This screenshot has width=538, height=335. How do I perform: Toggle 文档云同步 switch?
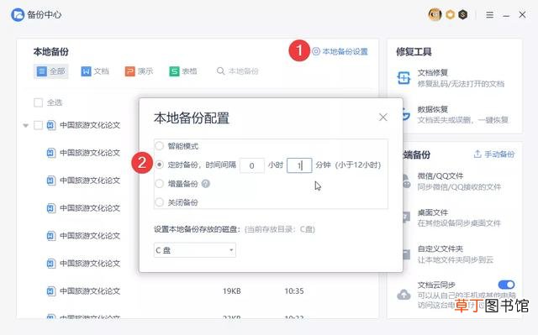(x=506, y=285)
